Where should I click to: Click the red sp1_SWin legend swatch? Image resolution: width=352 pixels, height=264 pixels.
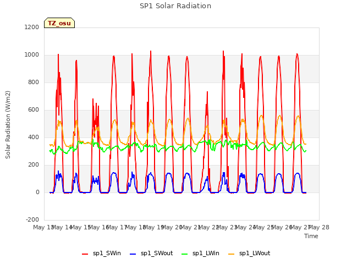85,254
